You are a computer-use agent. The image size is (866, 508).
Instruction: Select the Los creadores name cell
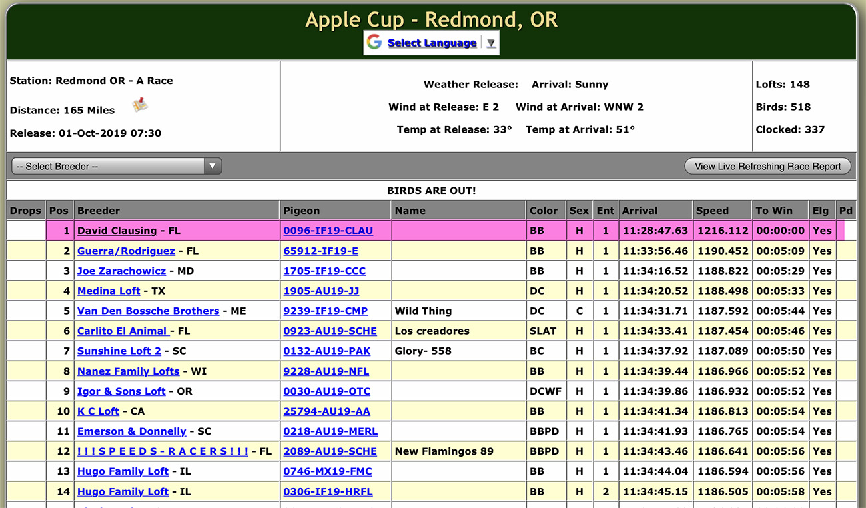pos(458,331)
